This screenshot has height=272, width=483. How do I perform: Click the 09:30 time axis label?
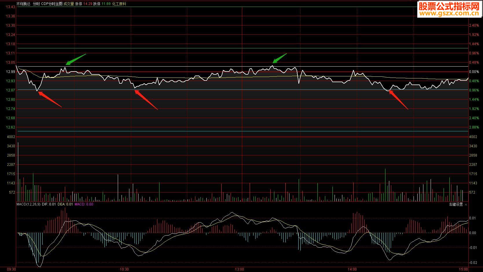coord(11,269)
